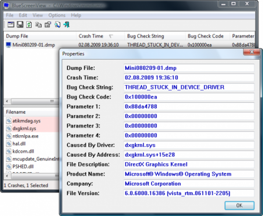The height and width of the screenshot is (216, 263).
Task: Open the Help menu
Action: click(76, 15)
